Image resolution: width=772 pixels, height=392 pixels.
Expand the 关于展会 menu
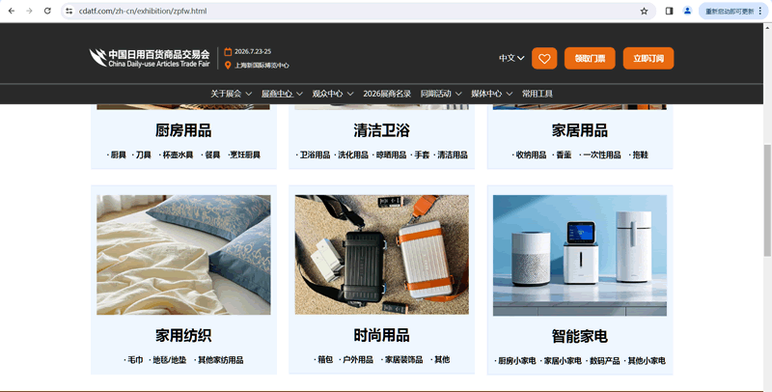tap(231, 94)
